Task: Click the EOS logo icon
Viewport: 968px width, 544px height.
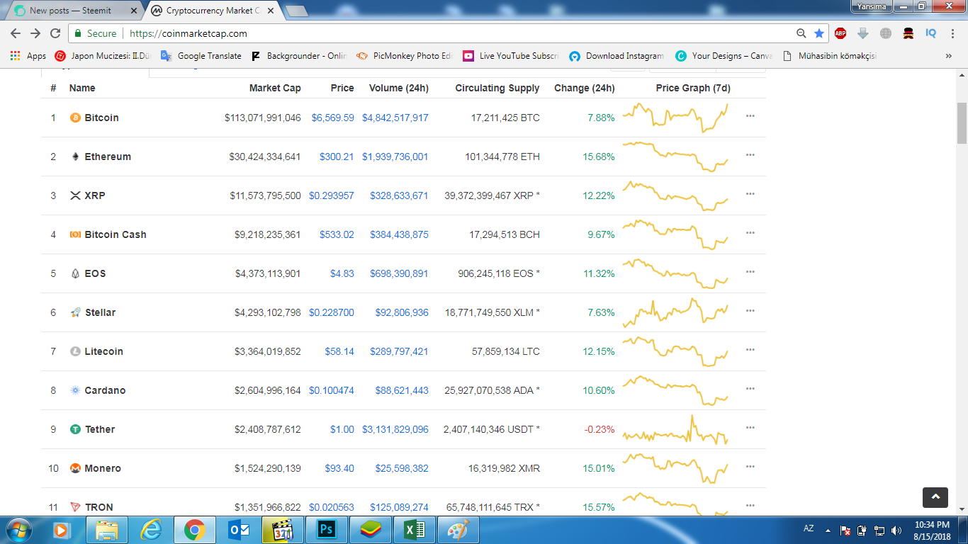Action: click(x=75, y=273)
